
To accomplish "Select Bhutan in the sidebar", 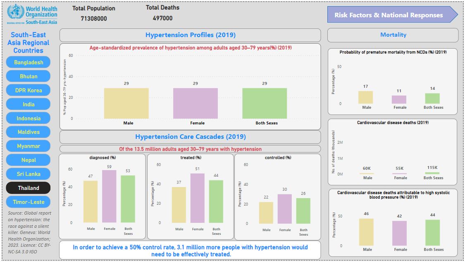I will point(28,76).
